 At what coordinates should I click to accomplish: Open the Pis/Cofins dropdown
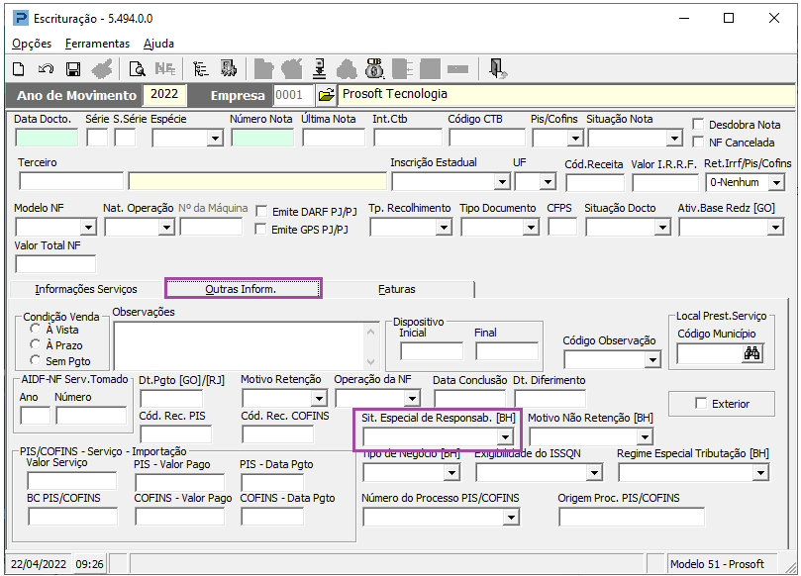(575, 138)
